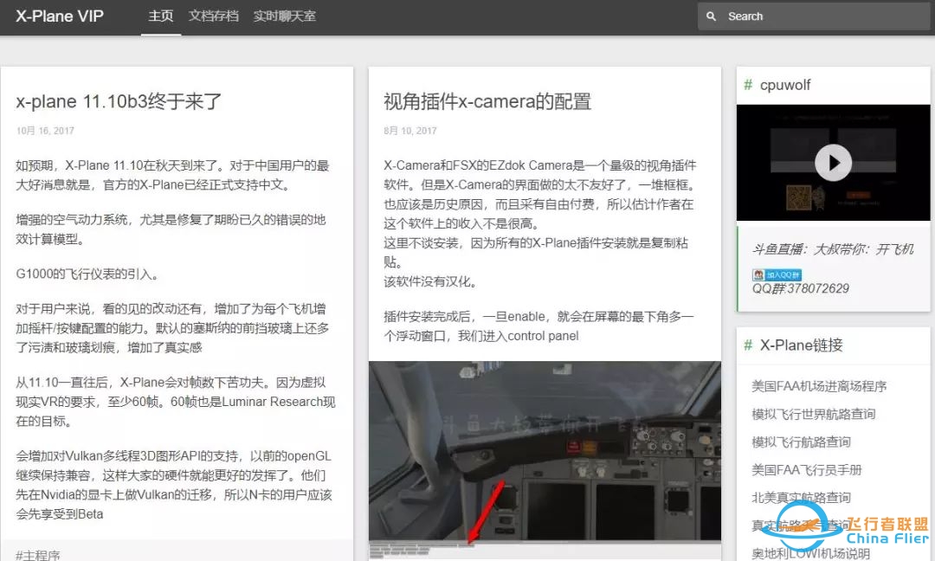The height and width of the screenshot is (561, 935).
Task: Click text 斗鱼直播: 大叔带你: 开飞机
Action: click(833, 249)
